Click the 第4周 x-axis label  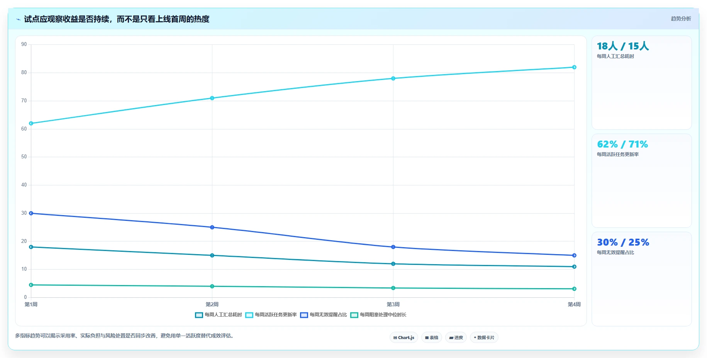coord(574,304)
